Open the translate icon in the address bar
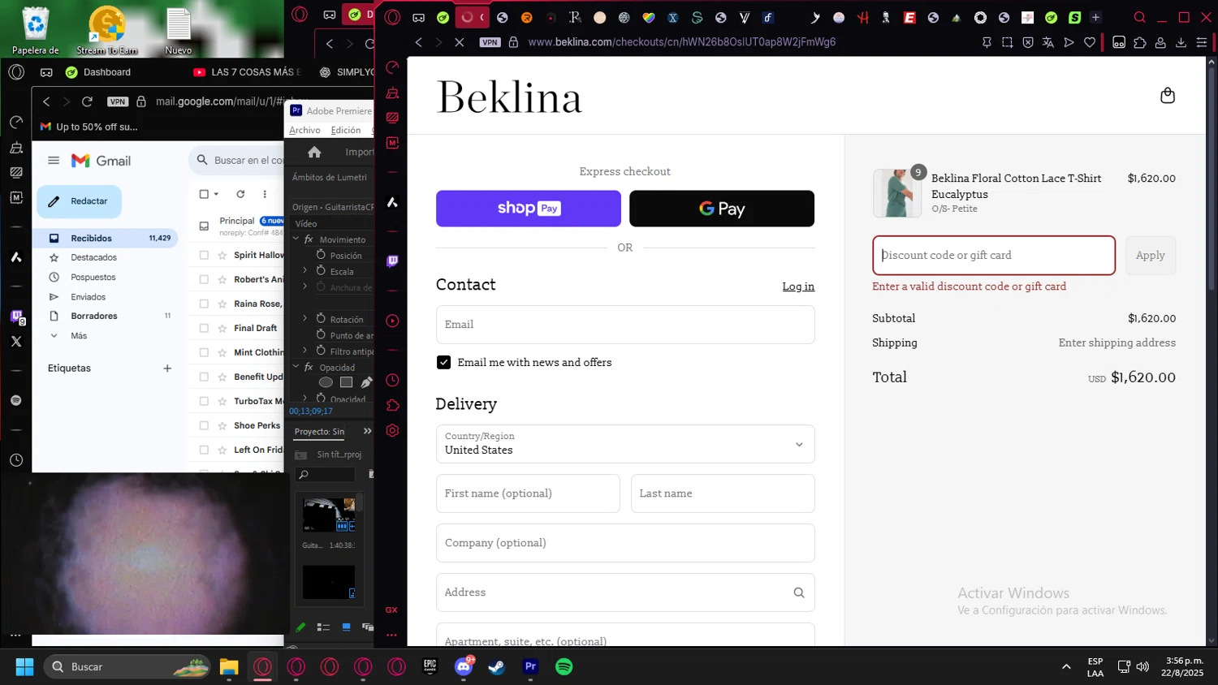This screenshot has width=1218, height=685. coord(1048,42)
